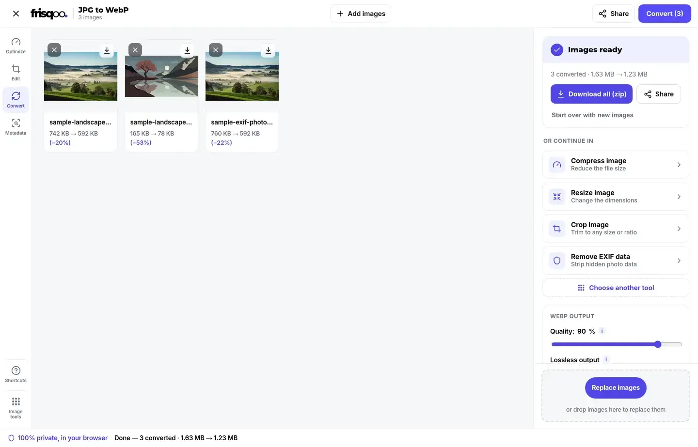Click the Lossless output info icon
The width and height of the screenshot is (698, 447).
[606, 359]
